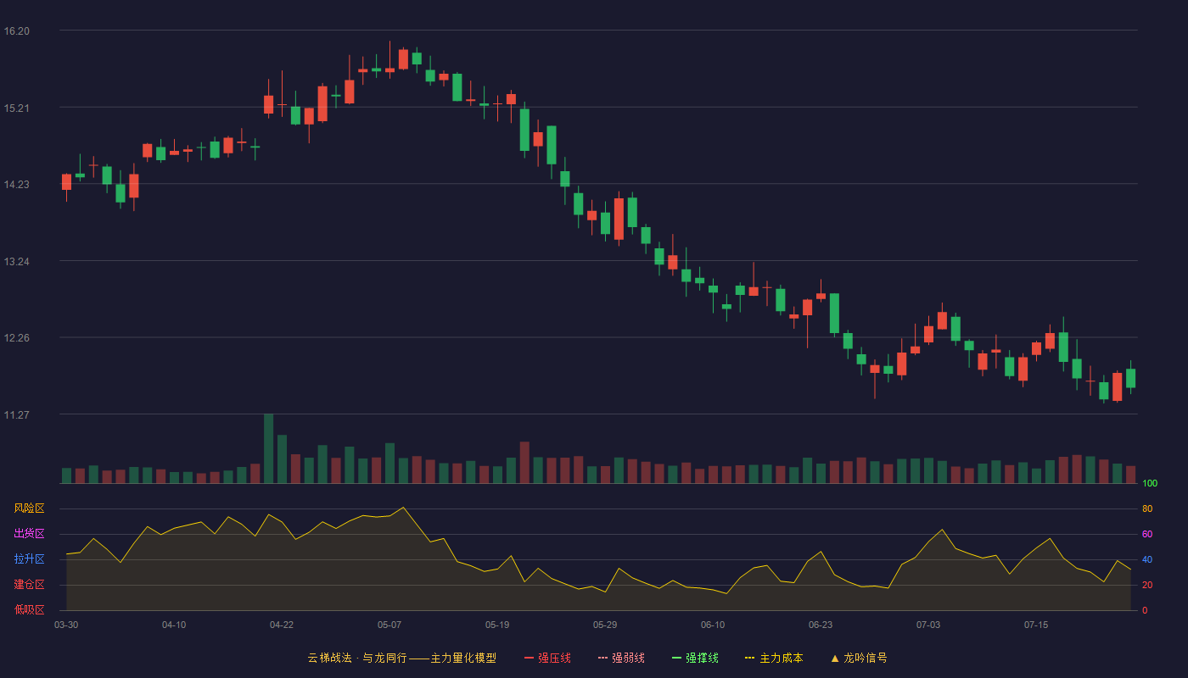Toggle the 强撑线 legend entry
This screenshot has width=1188, height=678.
click(x=695, y=658)
